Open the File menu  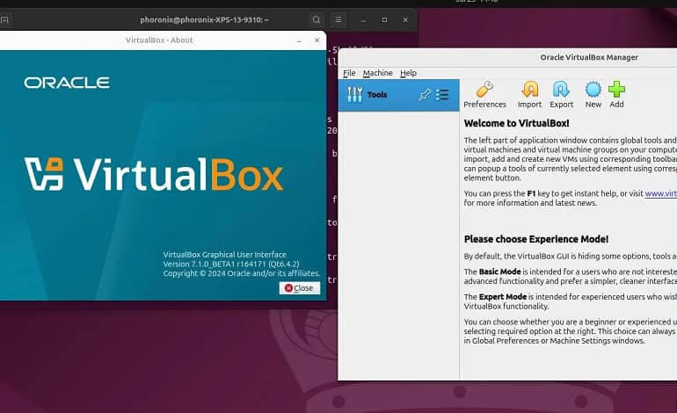pyautogui.click(x=349, y=73)
